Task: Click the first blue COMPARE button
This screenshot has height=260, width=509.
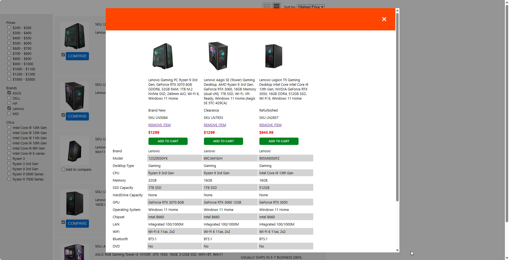Action: point(77,56)
